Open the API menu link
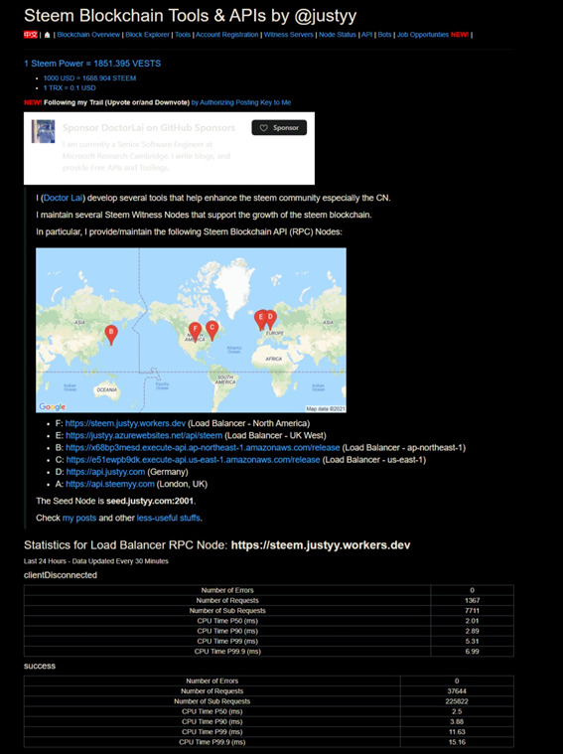 [366, 35]
